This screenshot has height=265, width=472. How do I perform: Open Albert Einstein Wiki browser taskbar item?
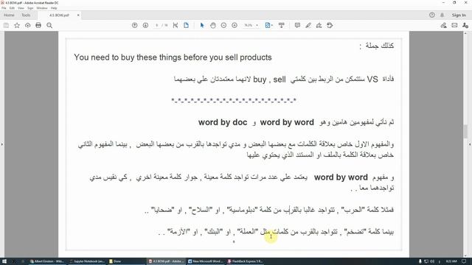click(x=46, y=261)
